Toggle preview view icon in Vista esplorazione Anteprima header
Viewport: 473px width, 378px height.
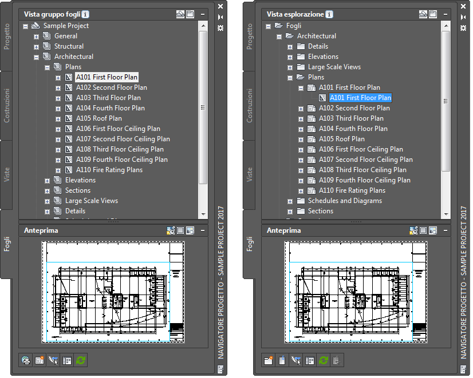coord(433,230)
